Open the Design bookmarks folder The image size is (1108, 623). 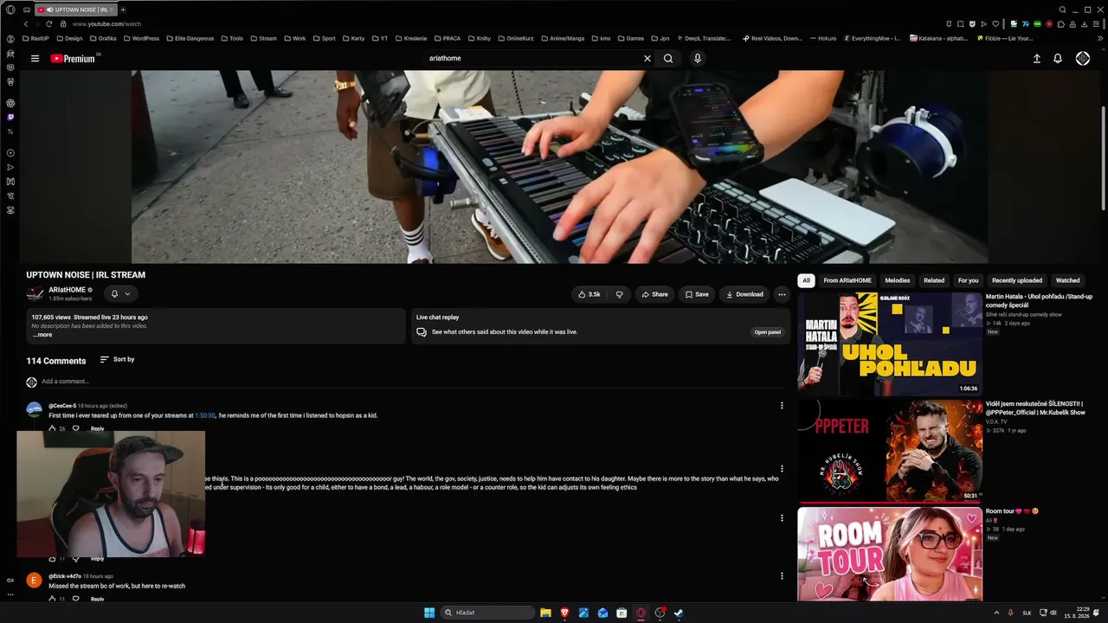[x=69, y=38]
